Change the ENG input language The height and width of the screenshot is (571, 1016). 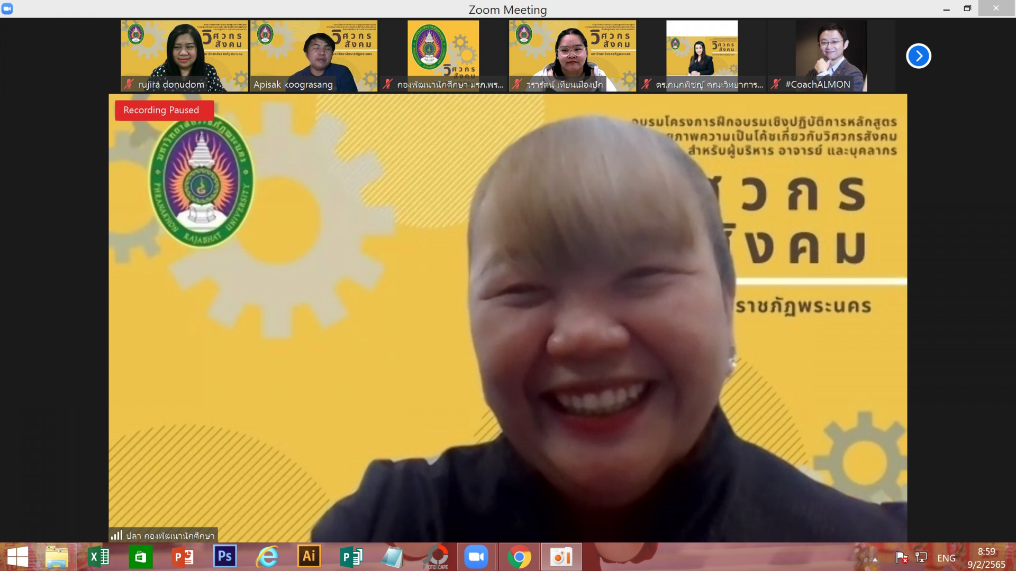pyautogui.click(x=946, y=558)
